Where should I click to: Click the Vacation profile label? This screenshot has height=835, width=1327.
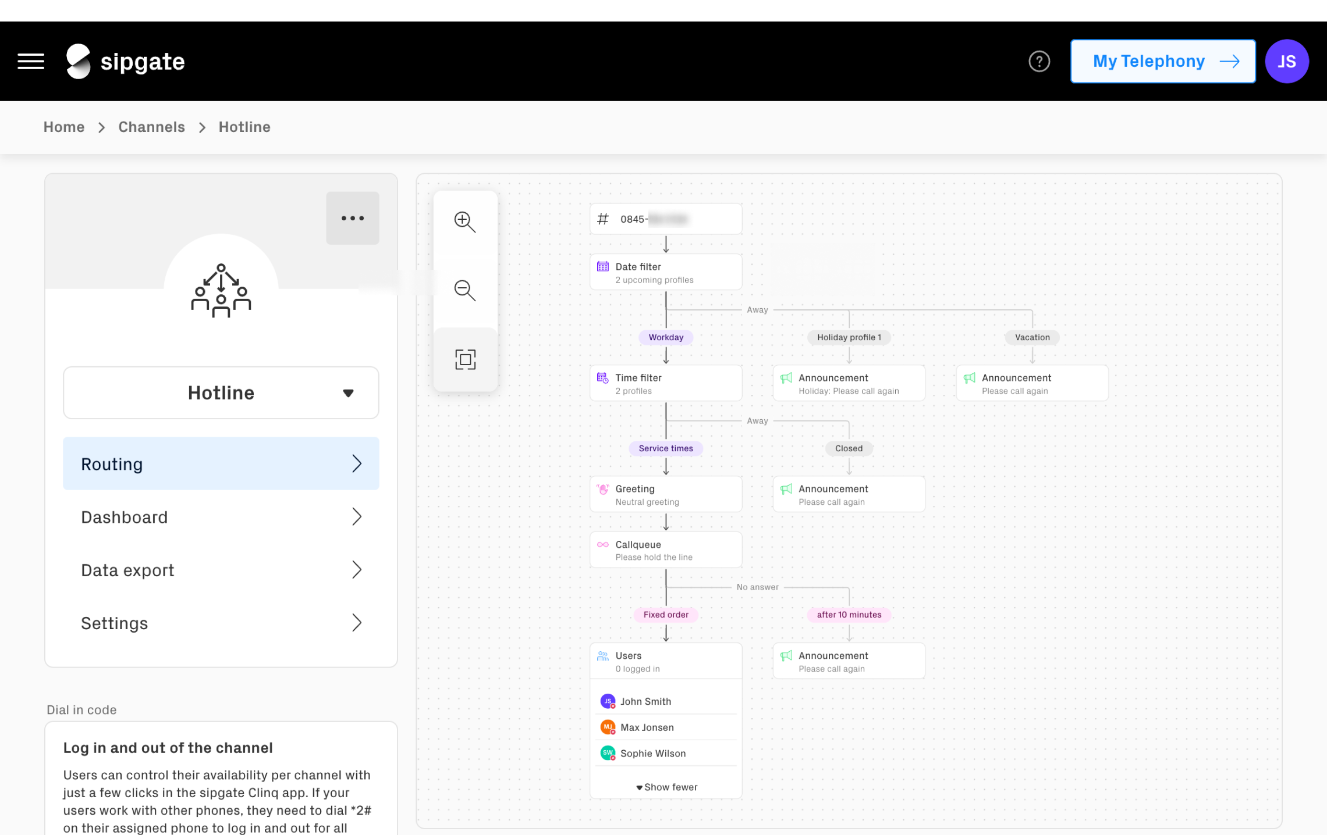[1032, 337]
